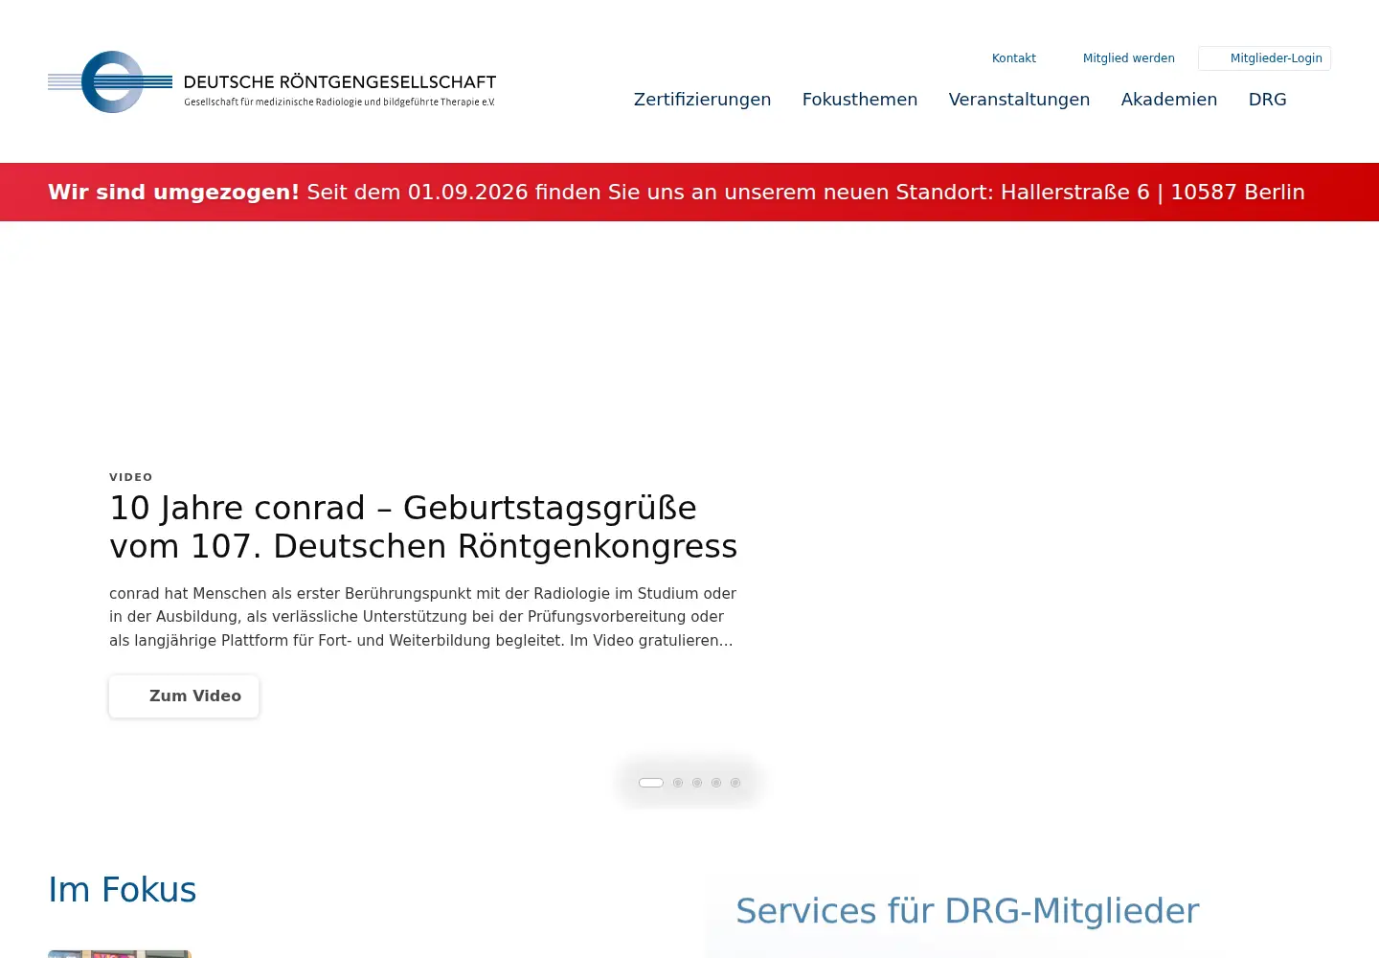Click the 'Services für DRG-Mitglieder' heading
Screen dimensions: 1379x958
967,911
